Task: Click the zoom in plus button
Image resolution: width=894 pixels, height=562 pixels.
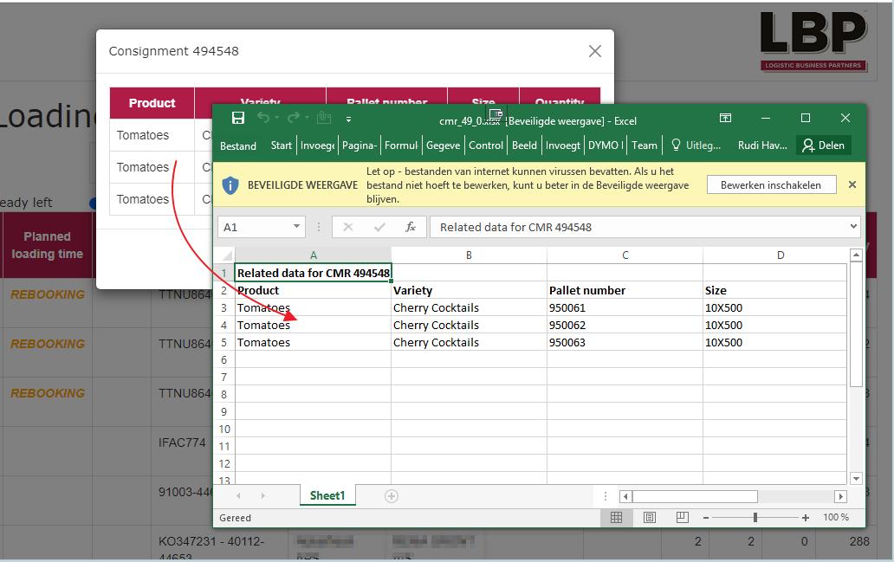Action: click(x=805, y=518)
